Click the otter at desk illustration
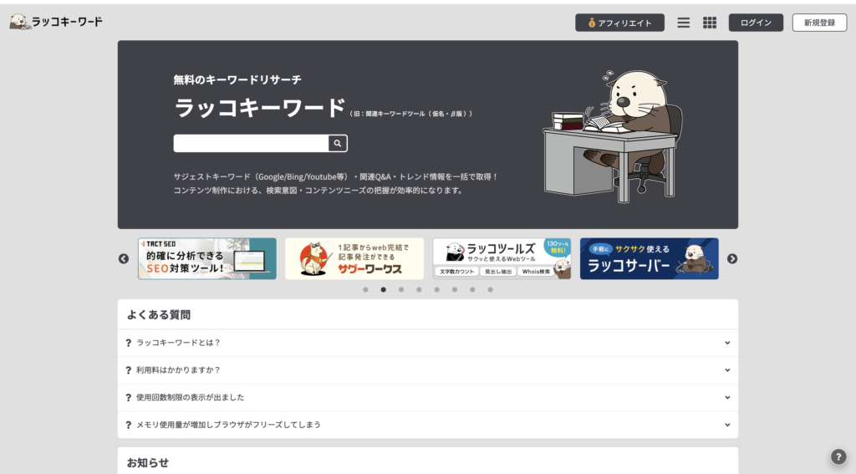The height and width of the screenshot is (474, 856). (x=613, y=135)
